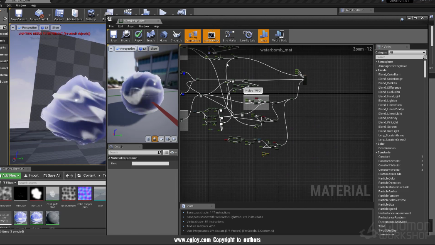The width and height of the screenshot is (435, 245).
Task: Open the Asset menu in material editor
Action: click(x=131, y=26)
